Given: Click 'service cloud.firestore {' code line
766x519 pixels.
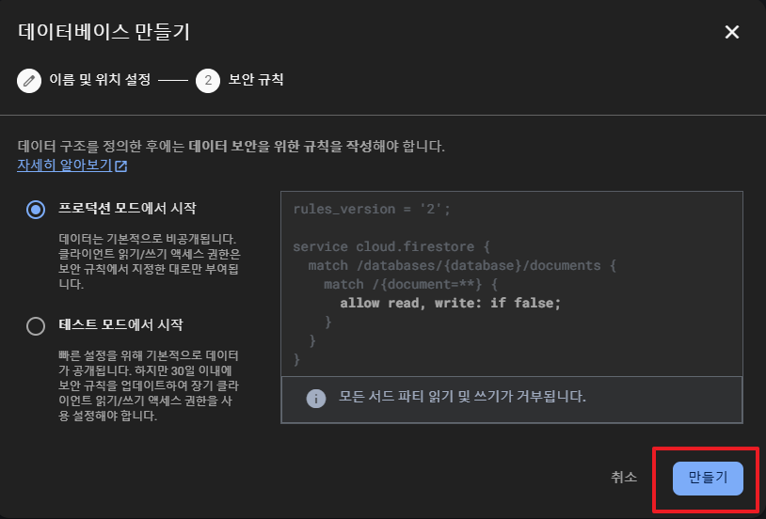Looking at the screenshot, I should tap(391, 246).
